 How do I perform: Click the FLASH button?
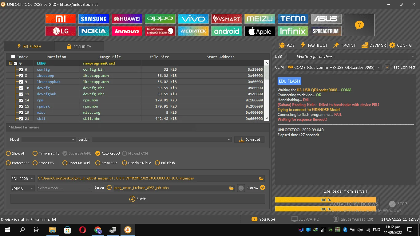(x=138, y=199)
